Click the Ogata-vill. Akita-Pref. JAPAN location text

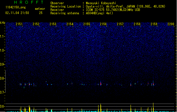coord(126,6)
